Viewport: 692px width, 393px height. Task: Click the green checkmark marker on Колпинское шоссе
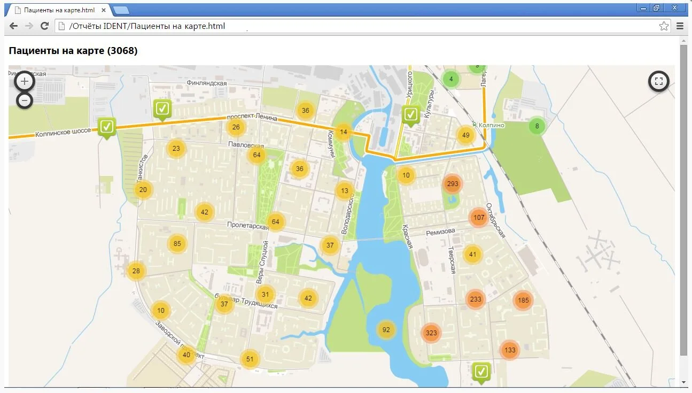pos(107,128)
